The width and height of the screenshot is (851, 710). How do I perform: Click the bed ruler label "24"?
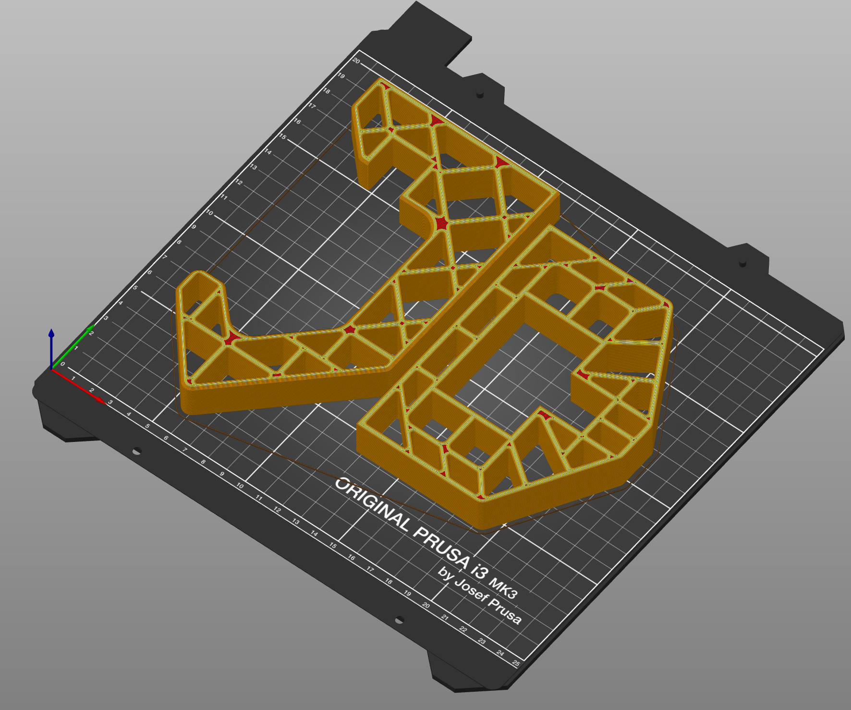(500, 653)
